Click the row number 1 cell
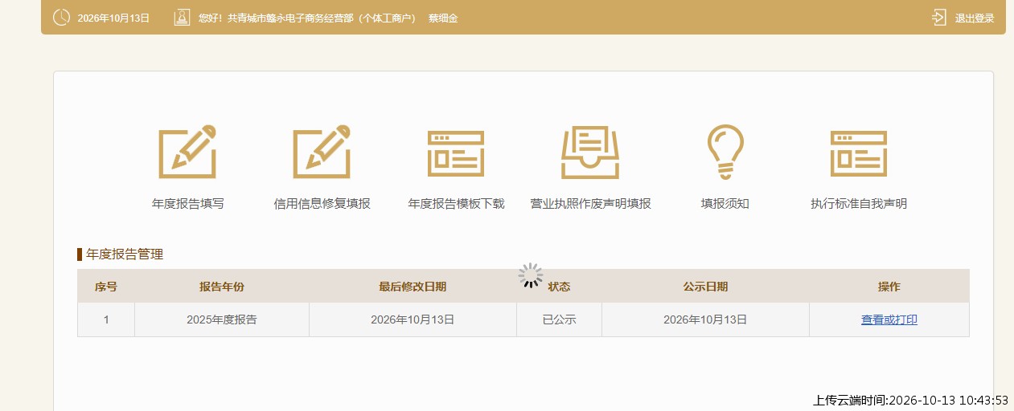Image resolution: width=1014 pixels, height=411 pixels. tap(106, 319)
